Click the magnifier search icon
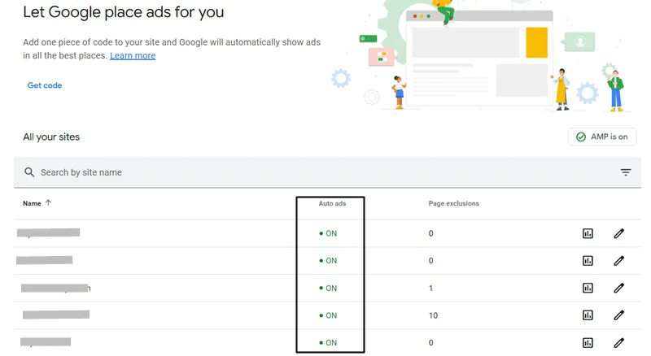Image resolution: width=651 pixels, height=356 pixels. click(x=29, y=172)
